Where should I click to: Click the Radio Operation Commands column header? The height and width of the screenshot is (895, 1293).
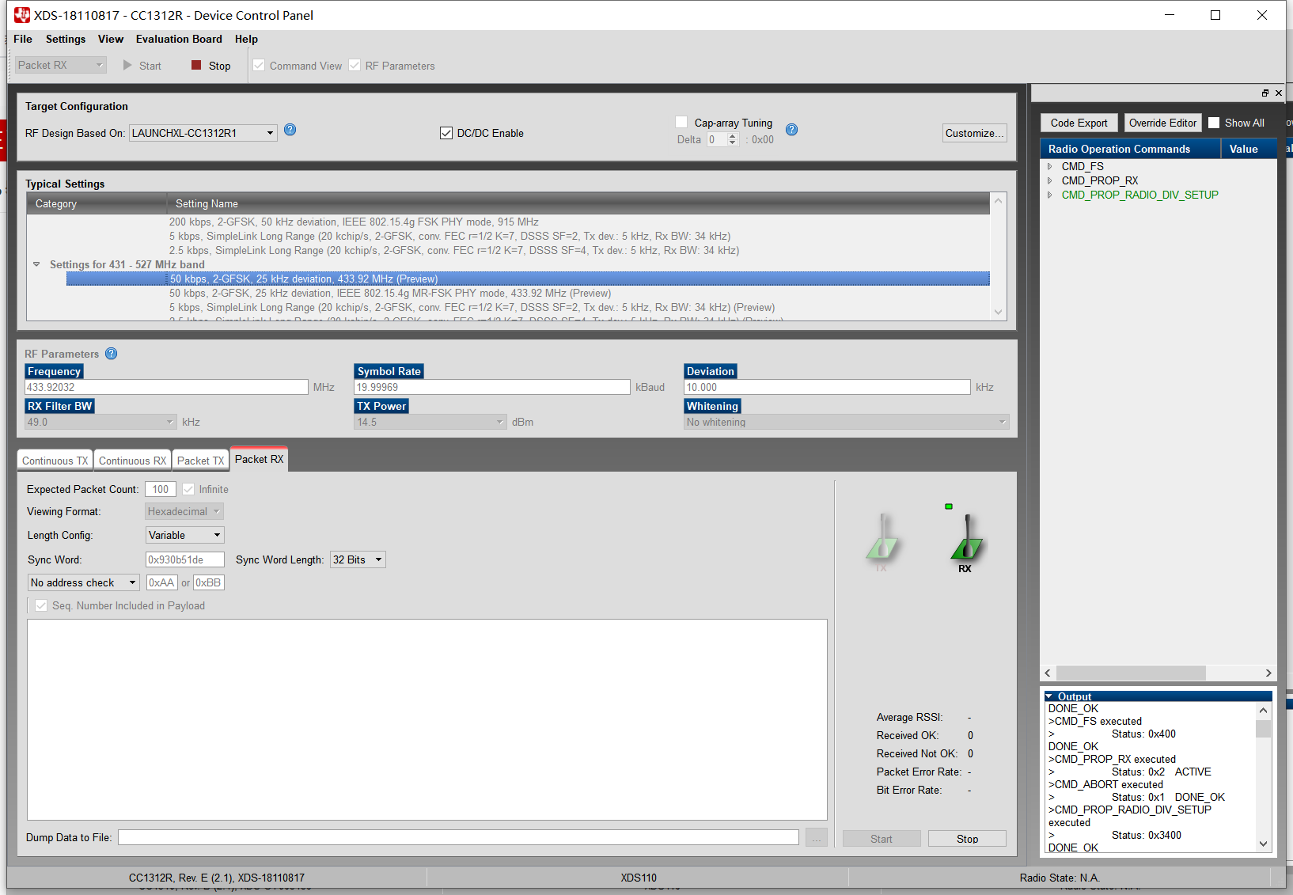[1131, 149]
